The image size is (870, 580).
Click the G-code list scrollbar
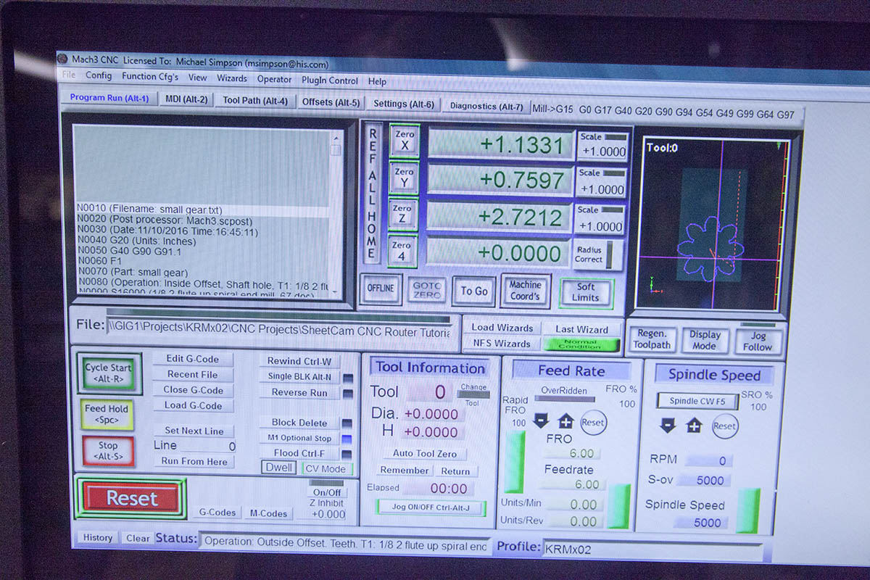(x=336, y=214)
